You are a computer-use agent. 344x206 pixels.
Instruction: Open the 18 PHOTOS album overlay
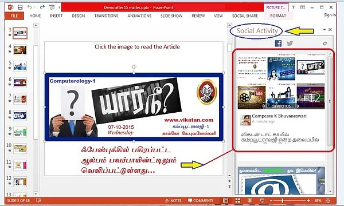(x=282, y=106)
